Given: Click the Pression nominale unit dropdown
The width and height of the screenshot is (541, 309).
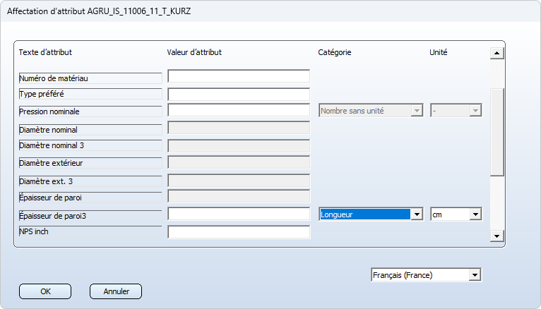Looking at the screenshot, I should click(456, 111).
